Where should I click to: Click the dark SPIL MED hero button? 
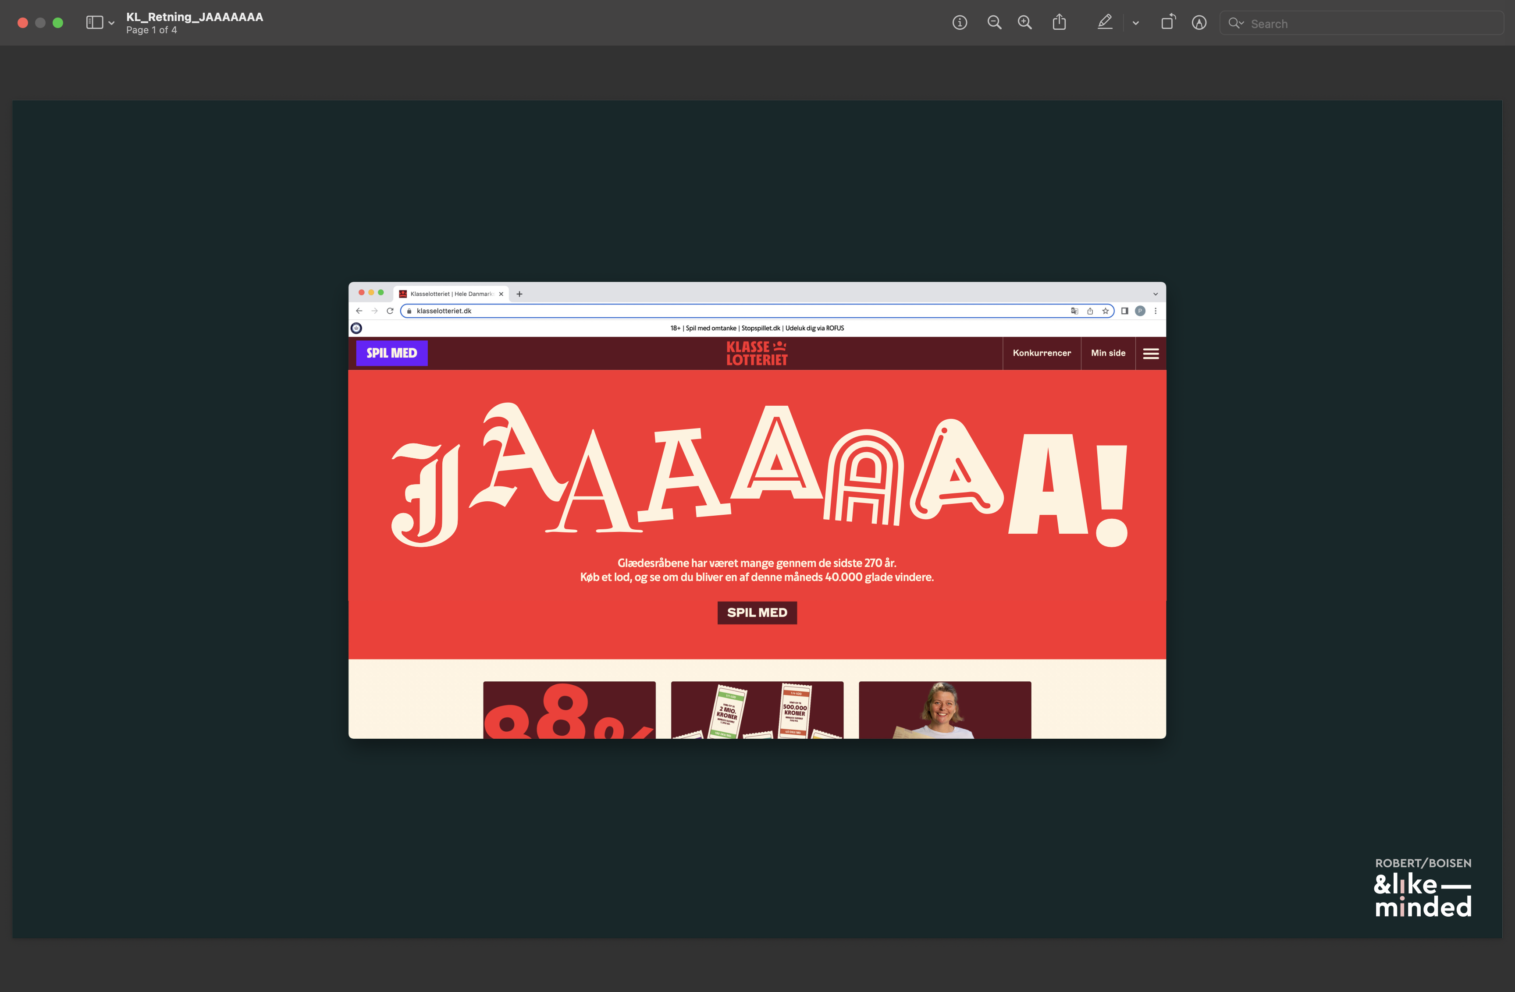click(757, 613)
